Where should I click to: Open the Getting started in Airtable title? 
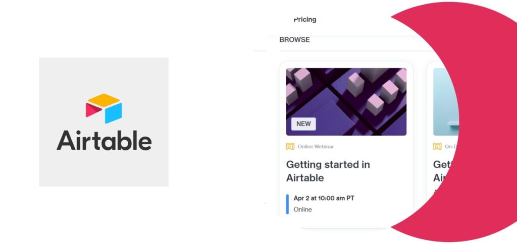click(328, 171)
